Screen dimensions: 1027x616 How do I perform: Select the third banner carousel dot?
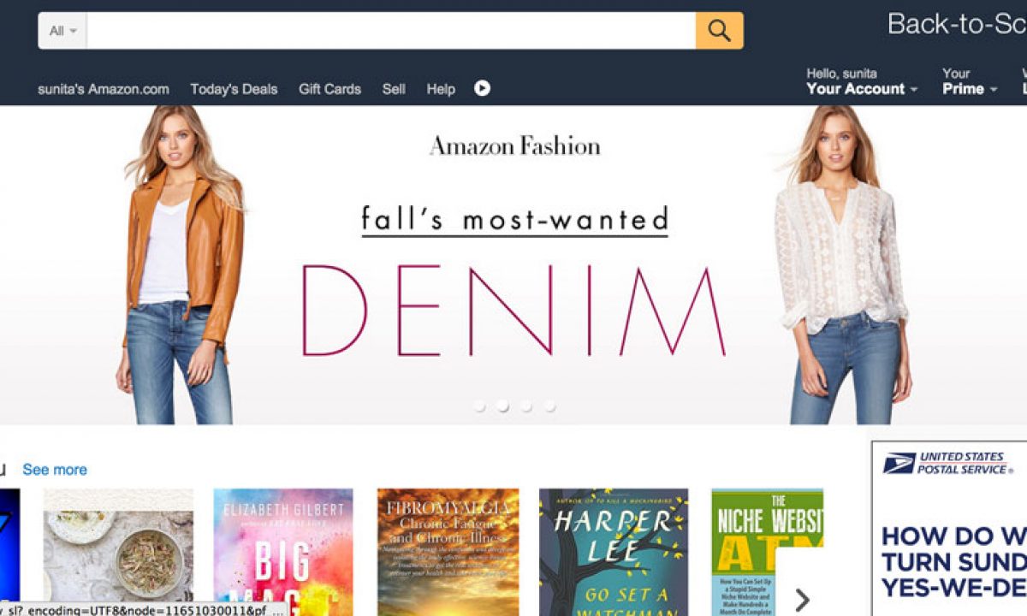[526, 406]
